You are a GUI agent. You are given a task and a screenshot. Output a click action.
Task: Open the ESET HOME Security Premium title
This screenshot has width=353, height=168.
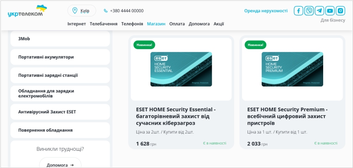click(x=287, y=116)
